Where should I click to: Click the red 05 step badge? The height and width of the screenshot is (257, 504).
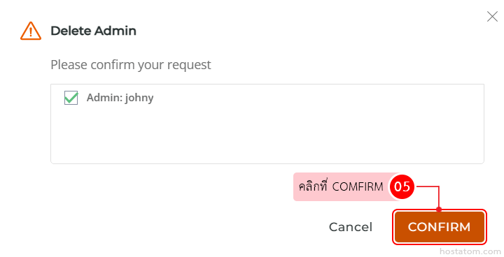click(402, 186)
